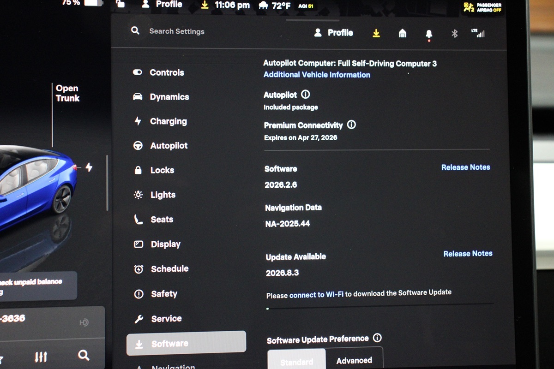Open Release Notes for Update Available 2026.8.3

[468, 254]
